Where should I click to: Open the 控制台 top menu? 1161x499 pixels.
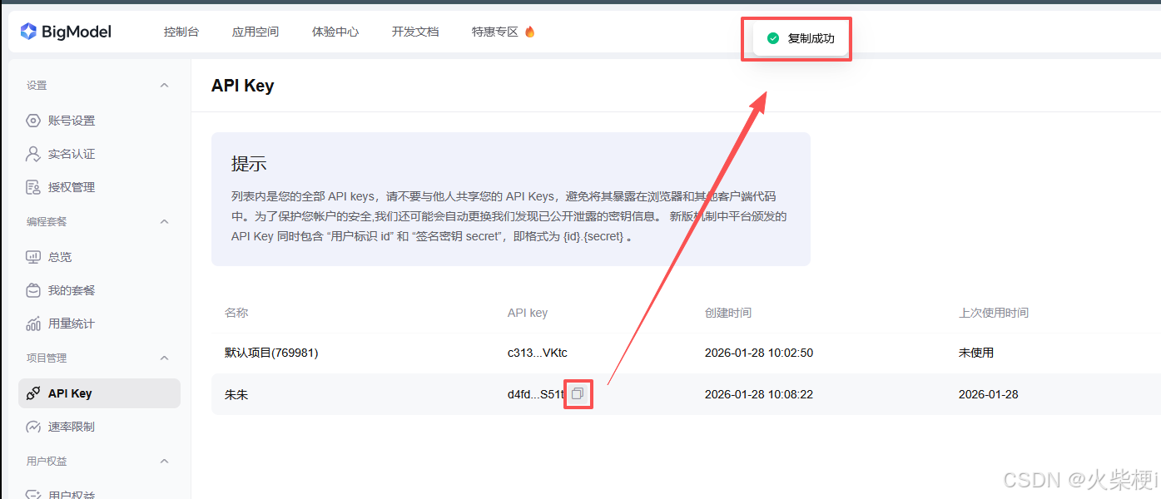pos(181,32)
